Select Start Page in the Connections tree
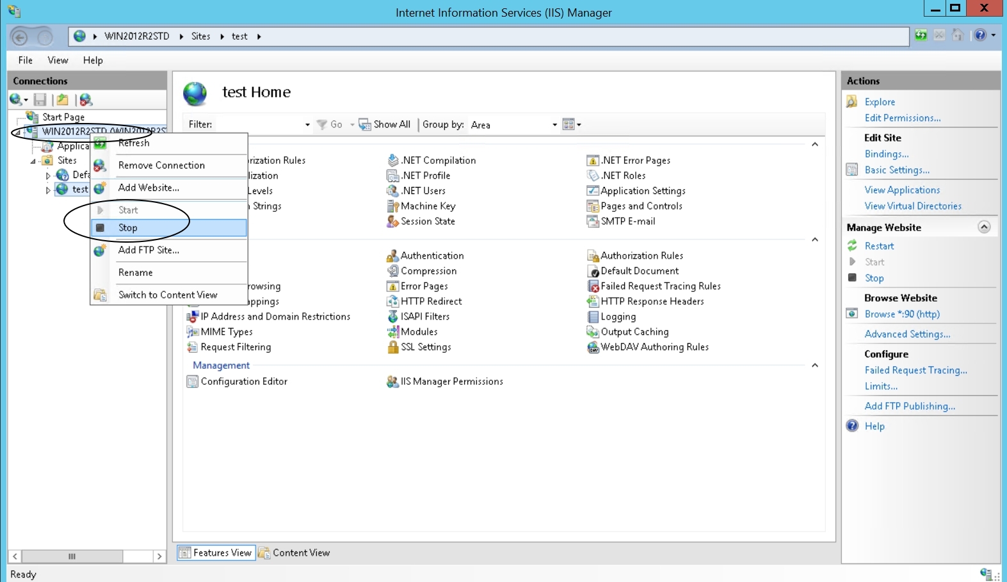 (x=63, y=117)
